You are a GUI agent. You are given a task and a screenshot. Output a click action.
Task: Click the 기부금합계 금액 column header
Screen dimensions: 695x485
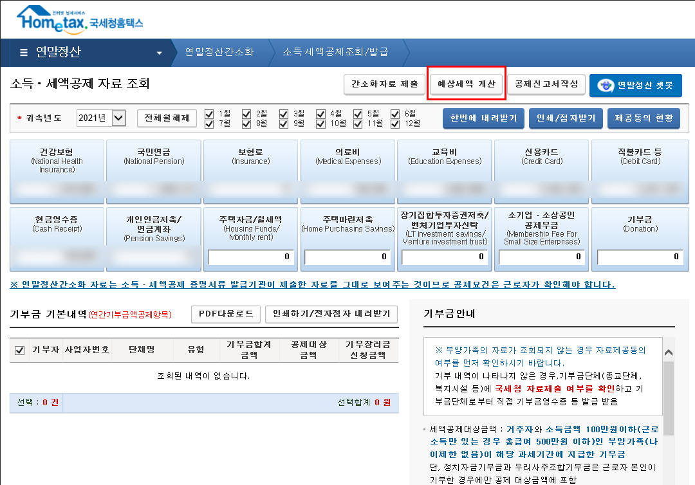[249, 350]
